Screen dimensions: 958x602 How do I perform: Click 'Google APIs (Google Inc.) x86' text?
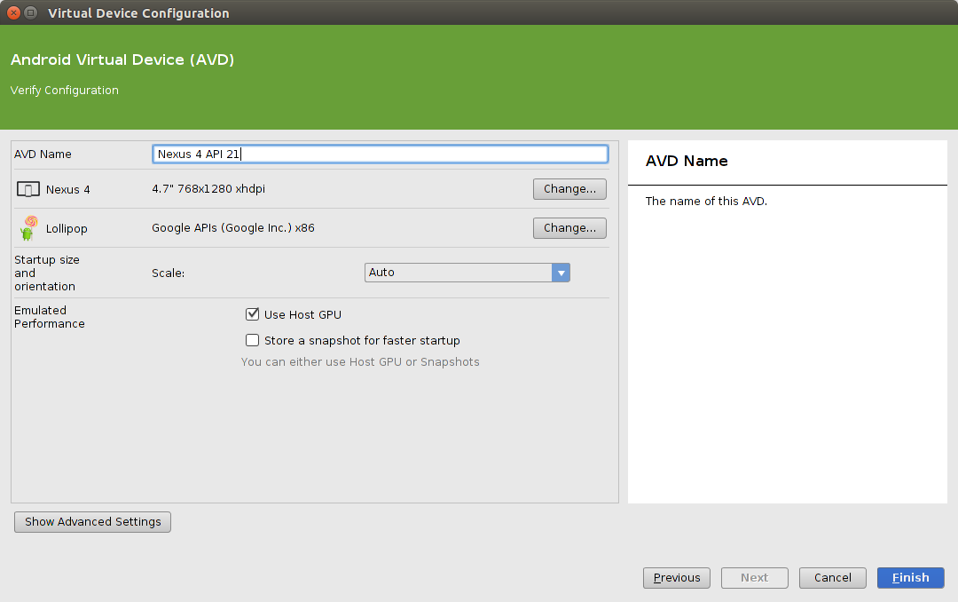[x=232, y=228]
